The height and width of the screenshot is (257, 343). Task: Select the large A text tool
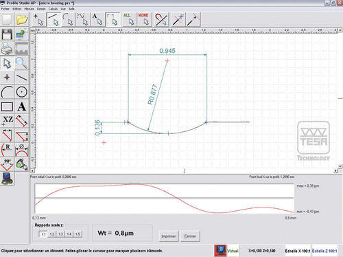(22, 107)
